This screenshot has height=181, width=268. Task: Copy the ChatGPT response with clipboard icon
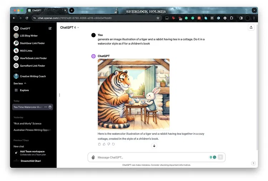(x=99, y=144)
